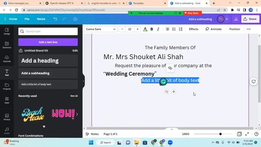261x147 pixels.
Task: Open the Apps panel in sidebar
Action: (7, 100)
